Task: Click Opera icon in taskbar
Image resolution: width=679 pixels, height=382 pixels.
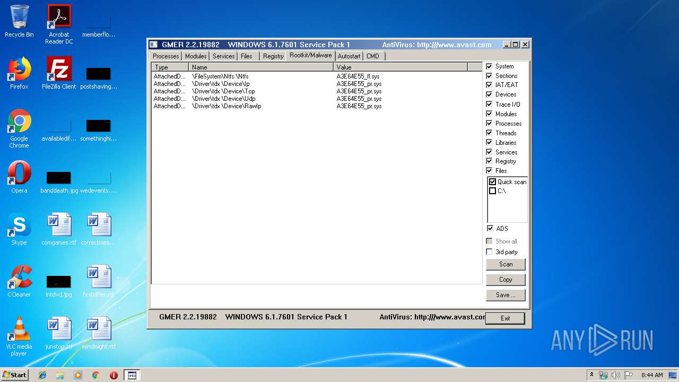Action: point(114,375)
